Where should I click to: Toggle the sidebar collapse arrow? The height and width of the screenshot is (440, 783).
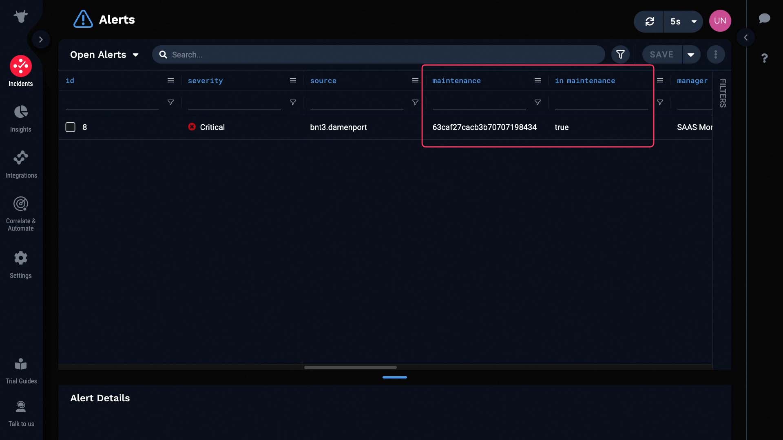41,39
